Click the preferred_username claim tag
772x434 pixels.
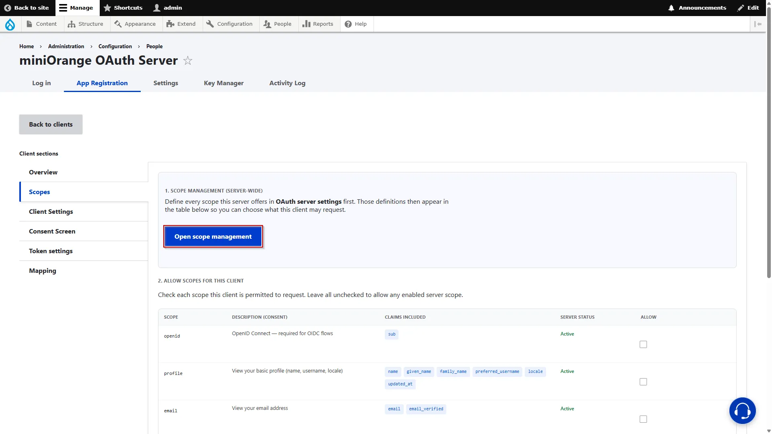click(x=497, y=371)
